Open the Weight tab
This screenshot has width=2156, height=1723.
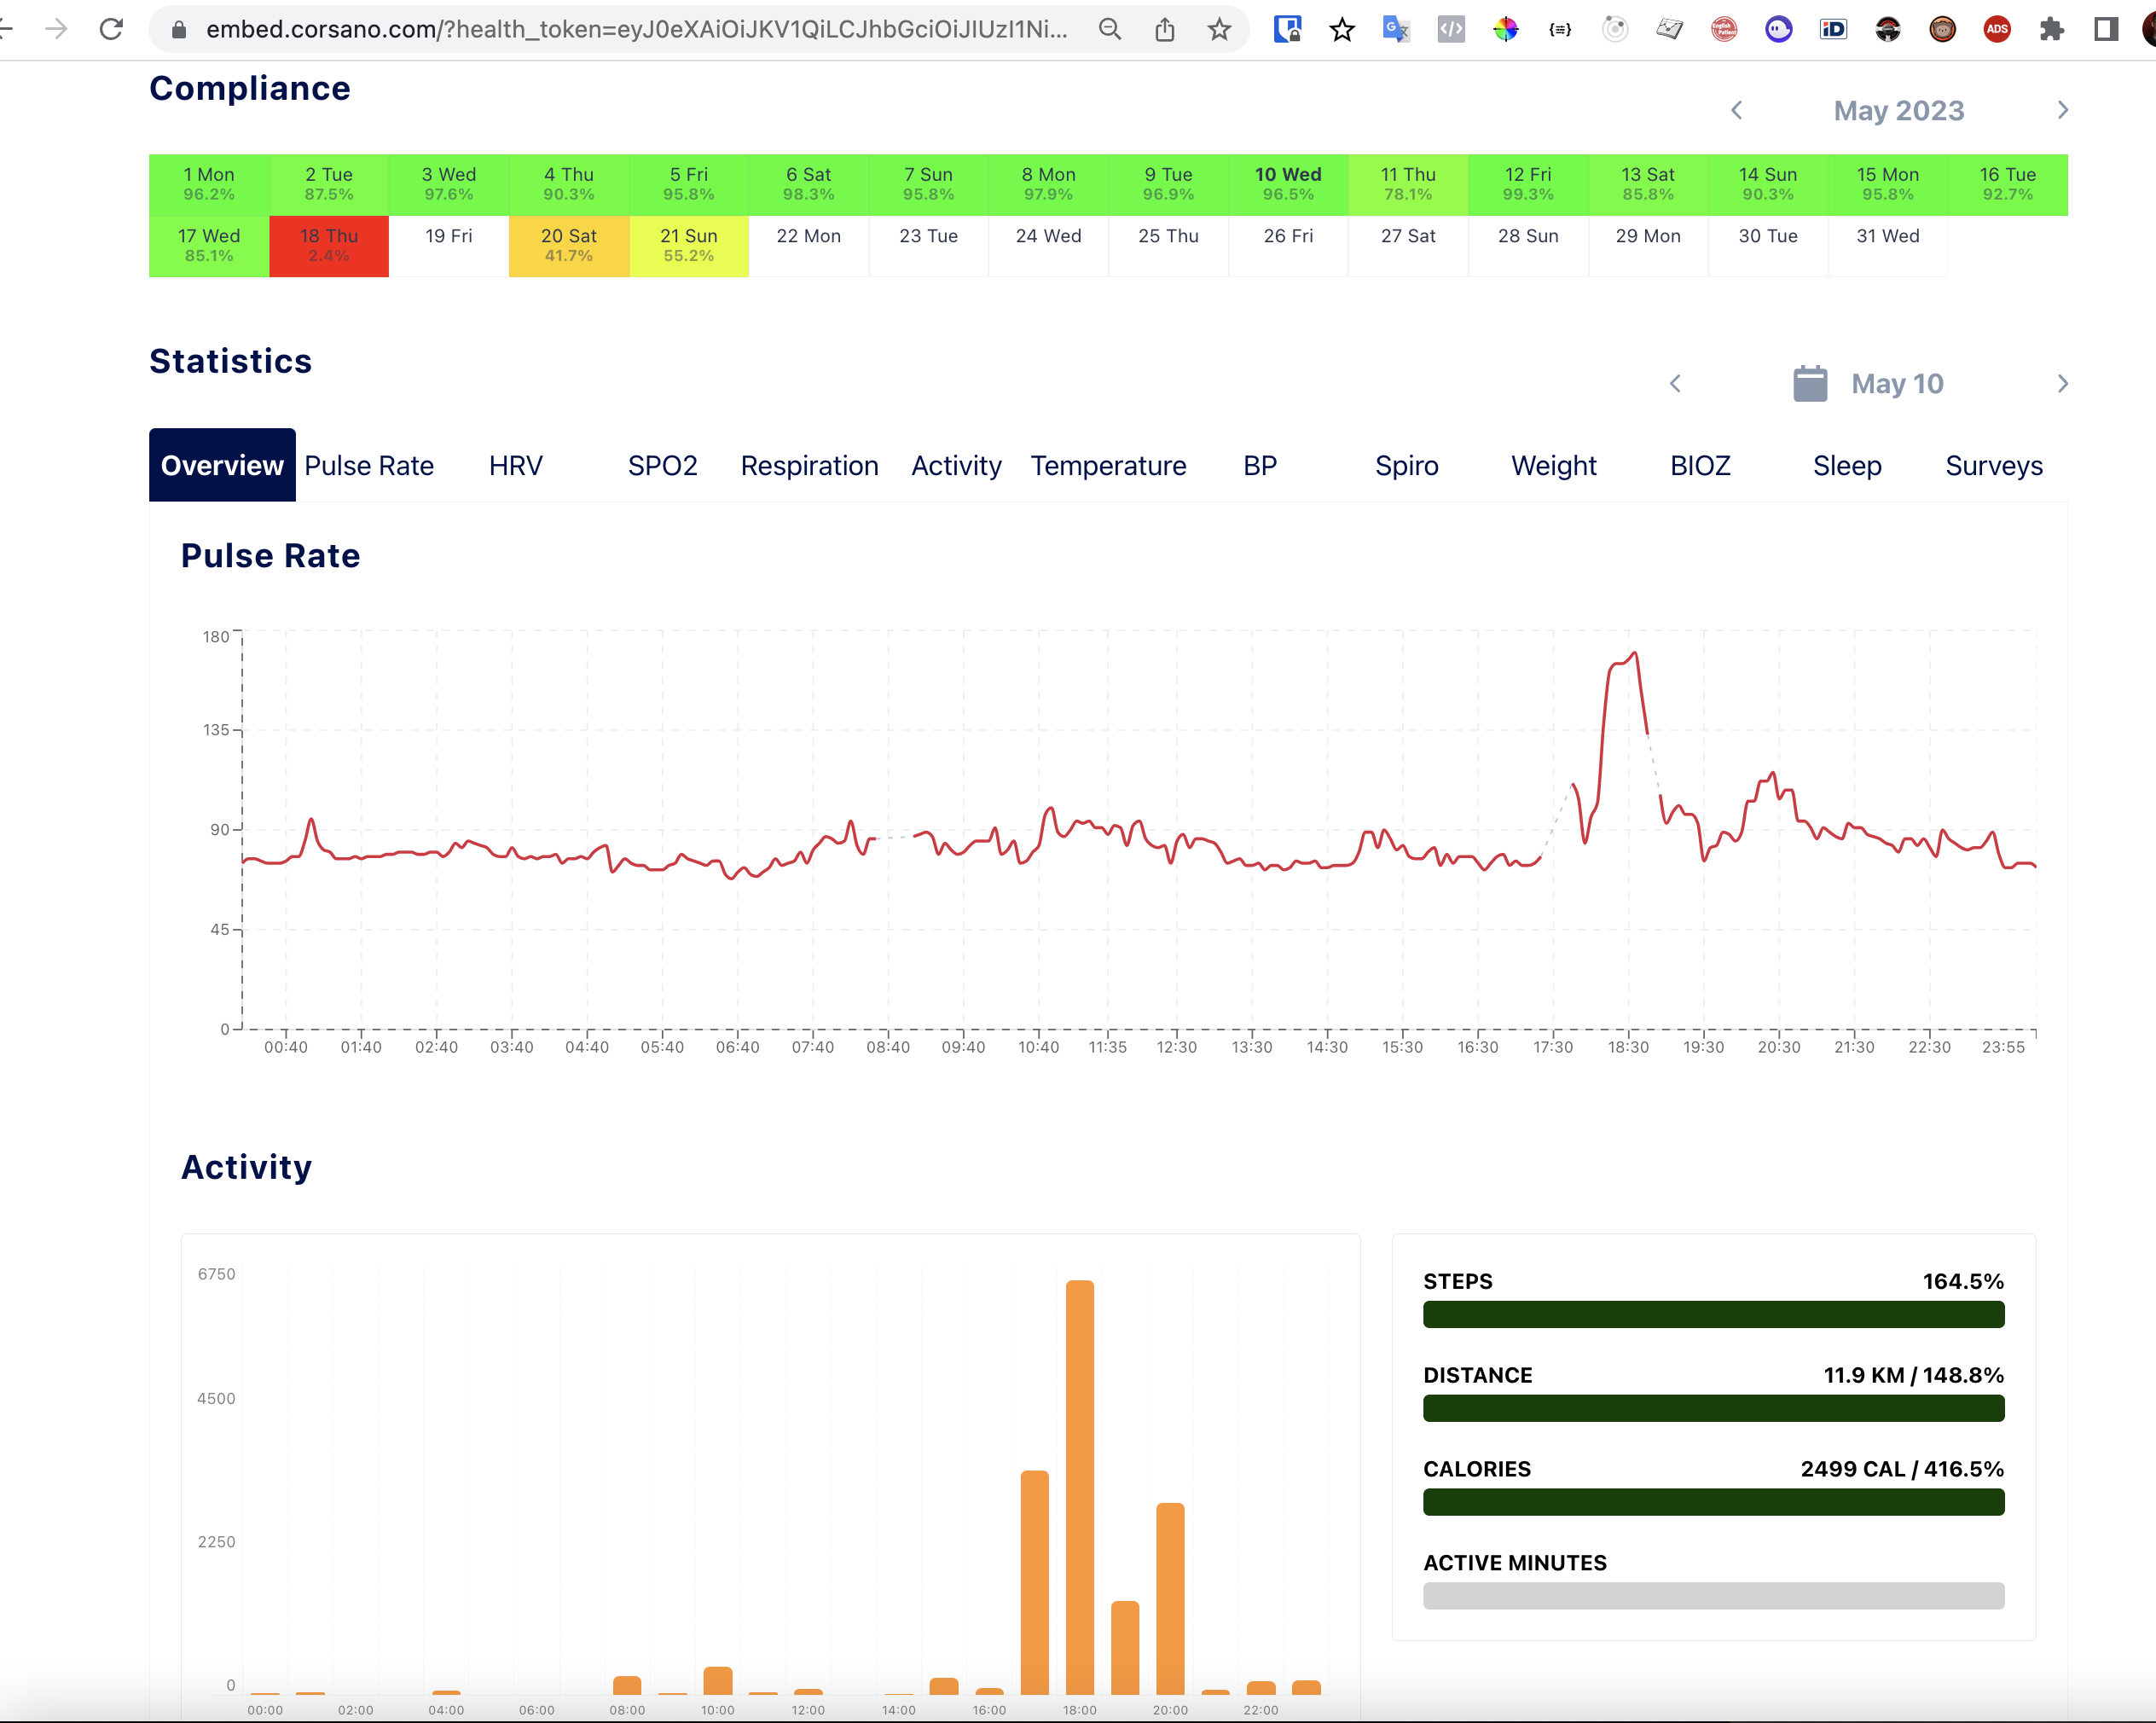pos(1553,465)
